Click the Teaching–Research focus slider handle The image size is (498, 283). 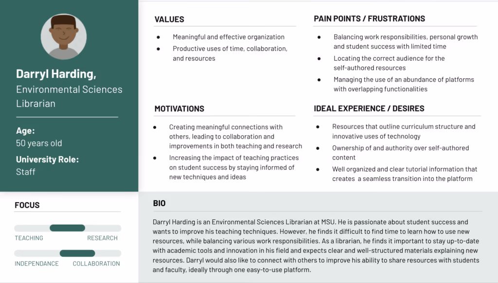(x=67, y=228)
